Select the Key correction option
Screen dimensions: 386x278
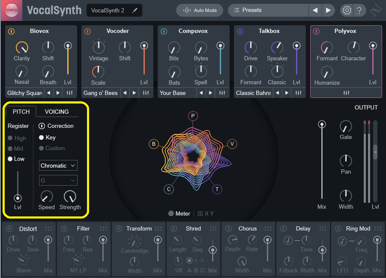pos(47,137)
